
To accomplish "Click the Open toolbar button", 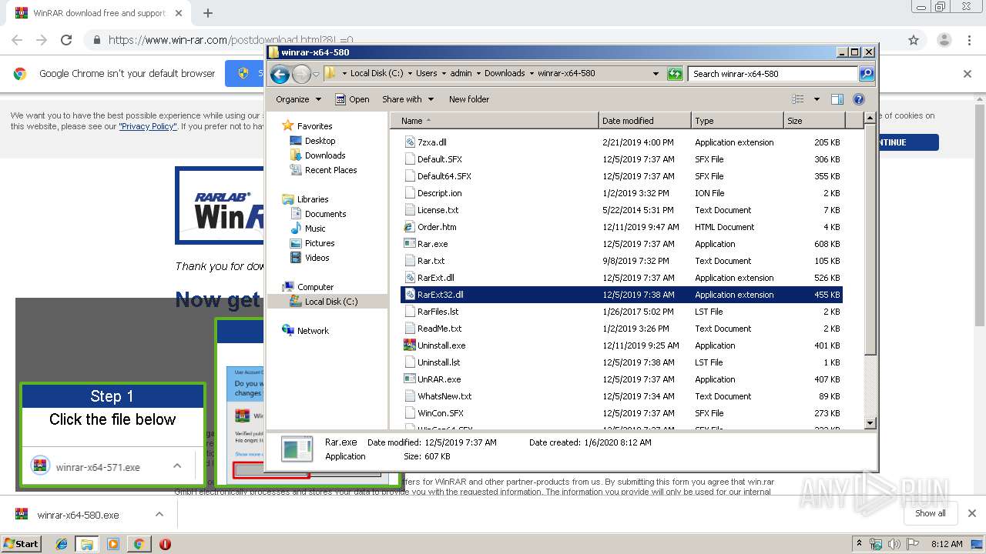I will click(353, 99).
